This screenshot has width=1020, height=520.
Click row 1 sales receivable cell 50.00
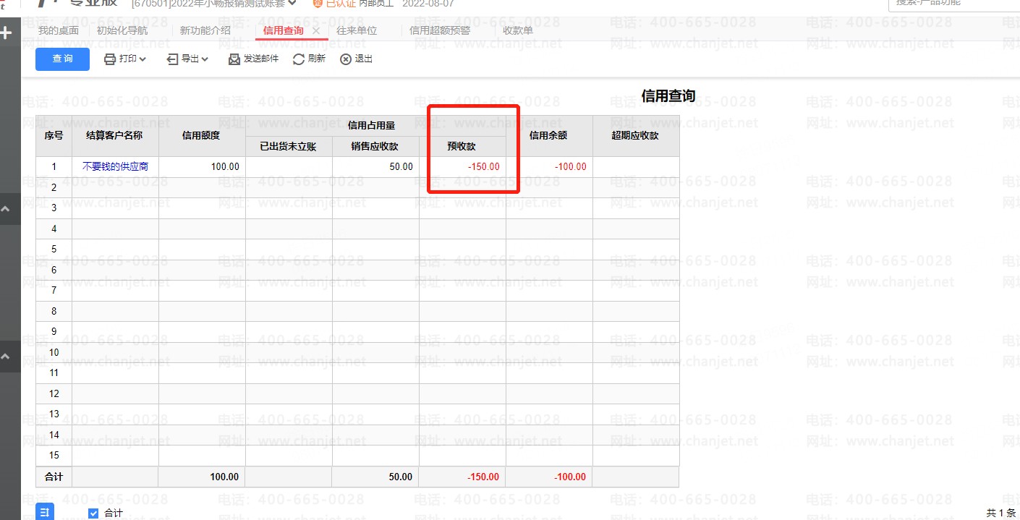[x=375, y=167]
